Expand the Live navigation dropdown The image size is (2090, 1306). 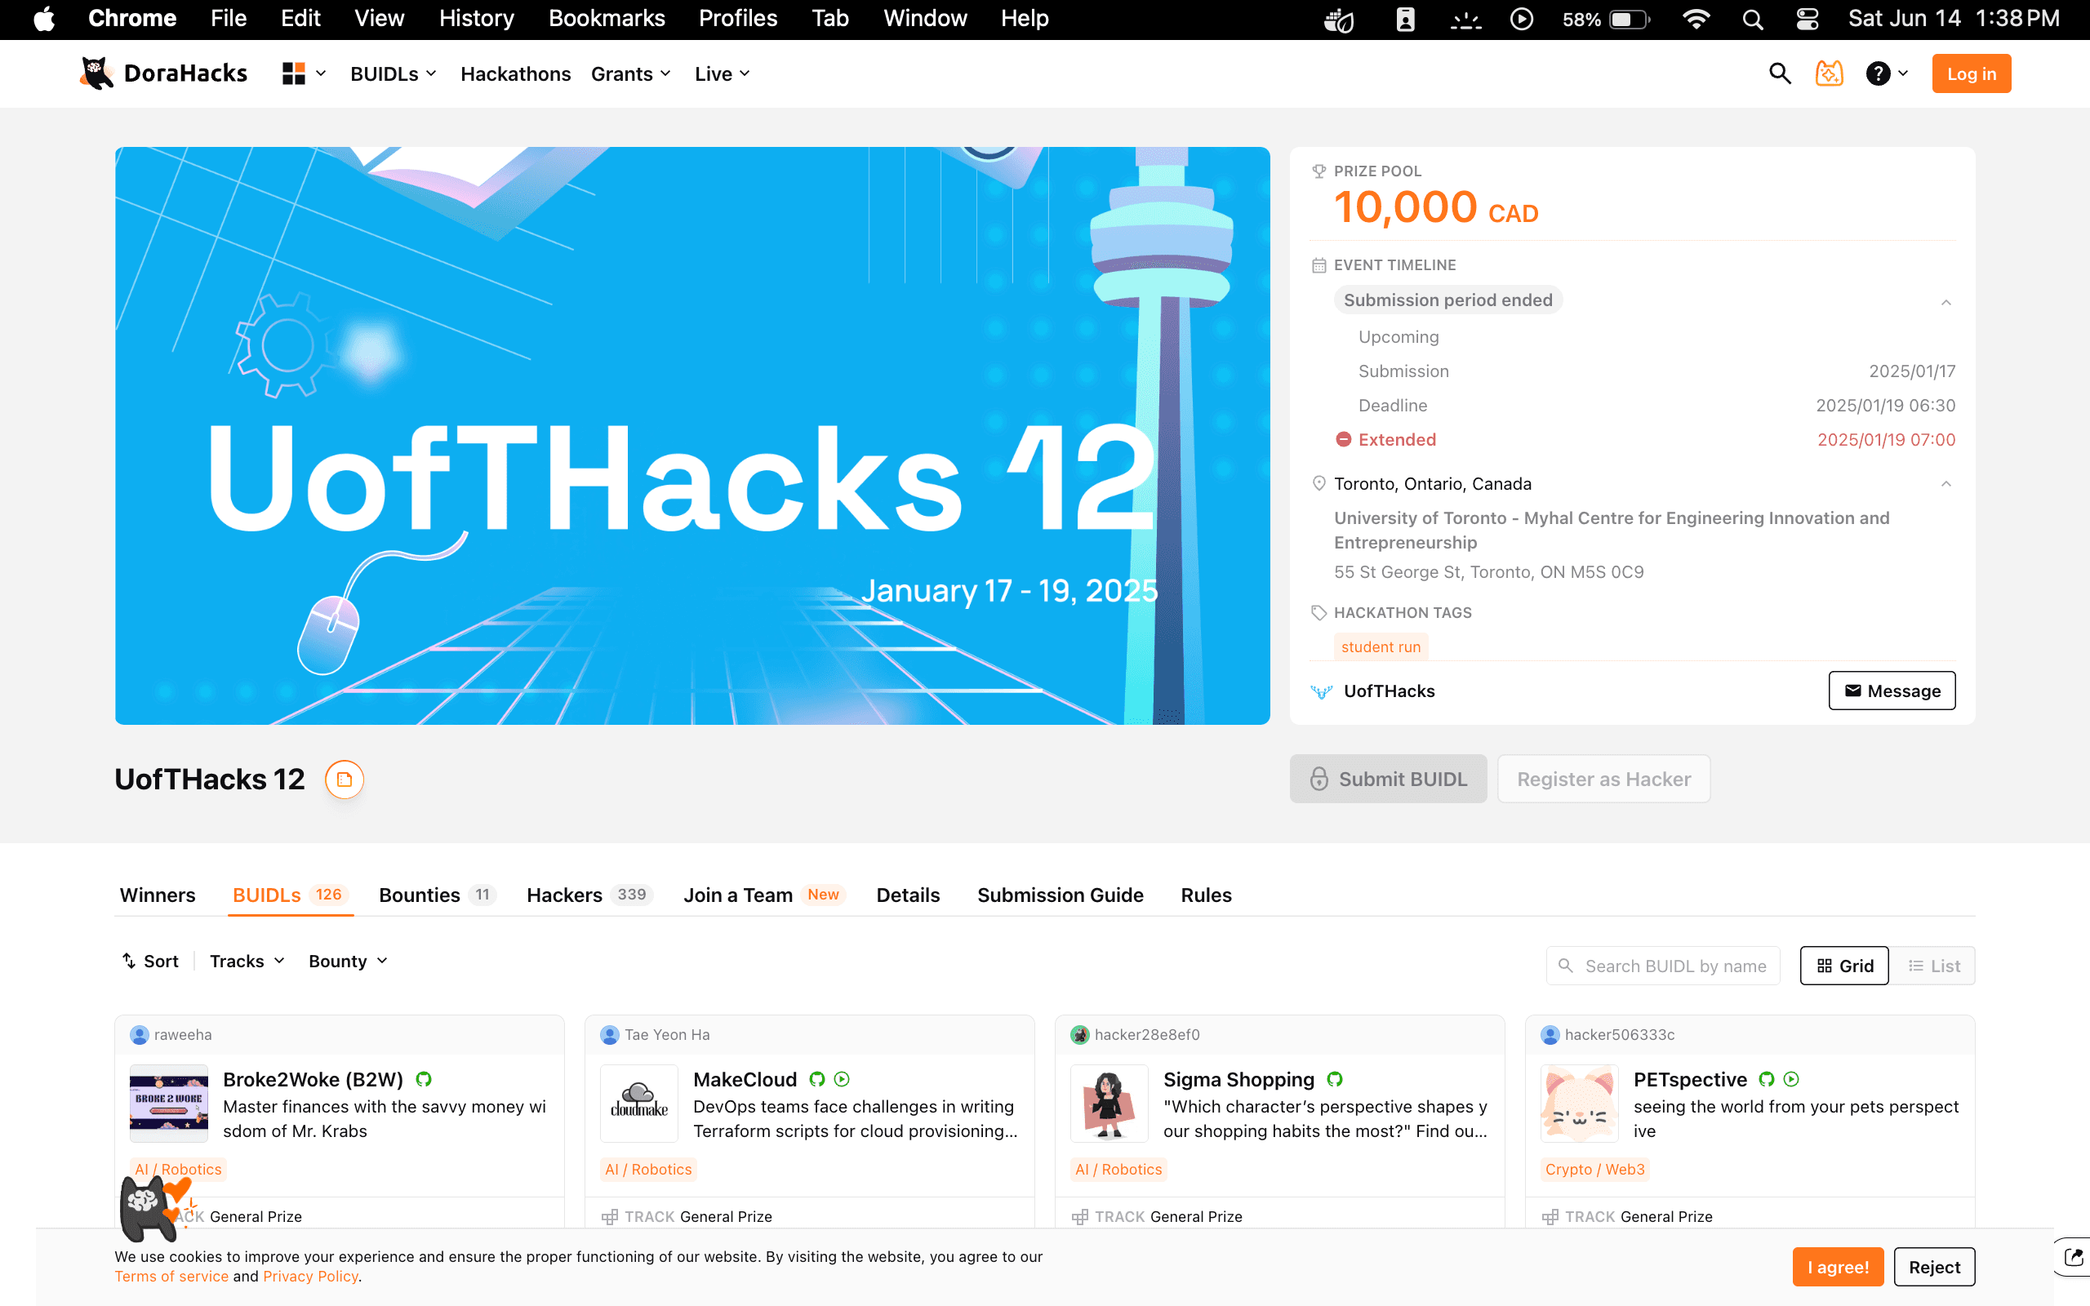tap(722, 73)
